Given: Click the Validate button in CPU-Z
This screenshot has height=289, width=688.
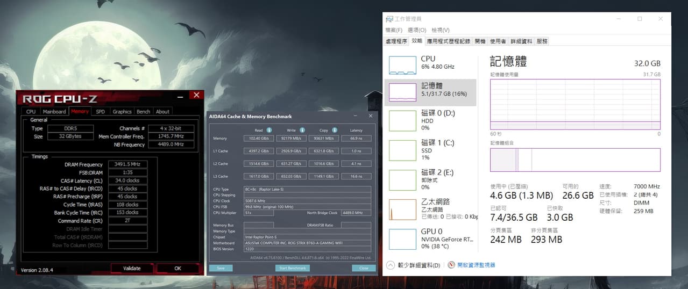Looking at the screenshot, I should (132, 268).
